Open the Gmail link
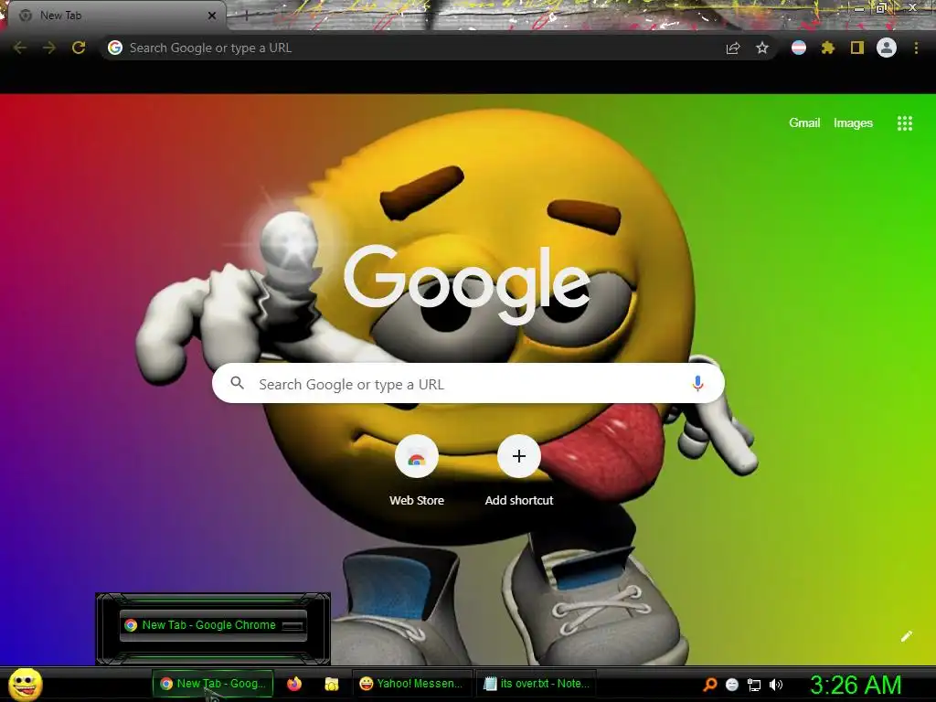This screenshot has height=702, width=936. point(804,123)
